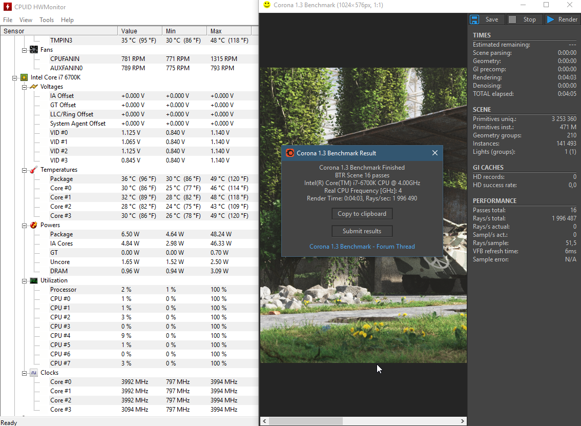Viewport: 581px width, 426px height.
Task: Collapse the Powers tree node
Action: click(24, 226)
